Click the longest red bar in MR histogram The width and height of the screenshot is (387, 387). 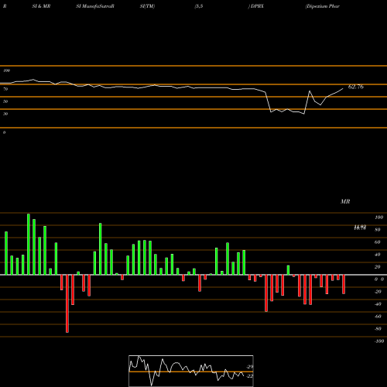coord(67,303)
